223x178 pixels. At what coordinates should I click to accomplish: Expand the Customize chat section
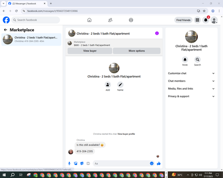[191, 73]
